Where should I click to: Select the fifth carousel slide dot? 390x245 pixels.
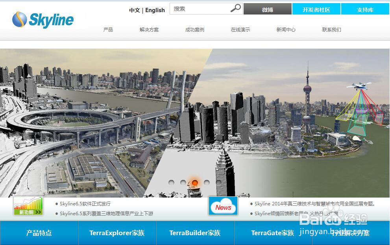[x=219, y=183]
